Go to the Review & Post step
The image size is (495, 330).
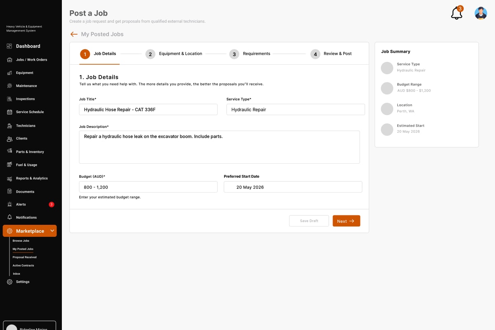tap(338, 54)
